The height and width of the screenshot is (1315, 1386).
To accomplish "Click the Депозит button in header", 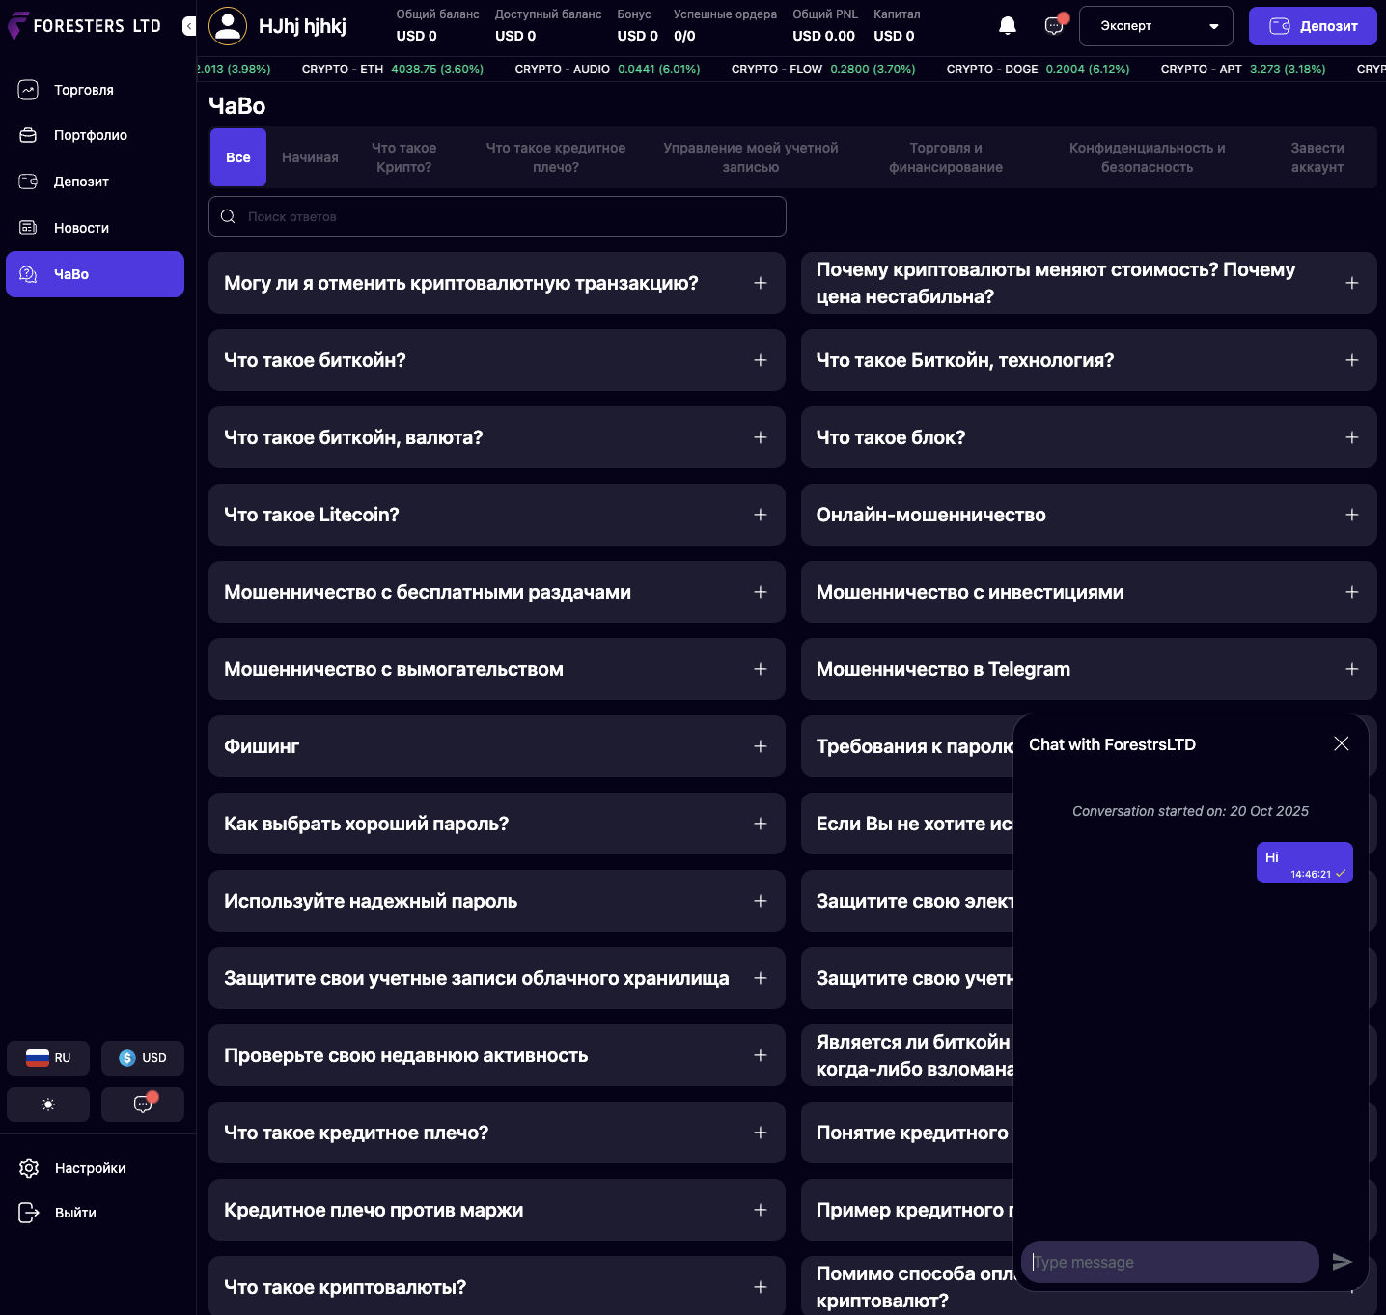I will (x=1313, y=26).
